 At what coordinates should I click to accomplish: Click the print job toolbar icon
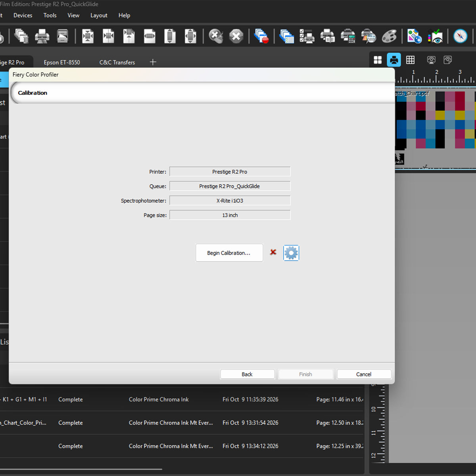click(42, 36)
